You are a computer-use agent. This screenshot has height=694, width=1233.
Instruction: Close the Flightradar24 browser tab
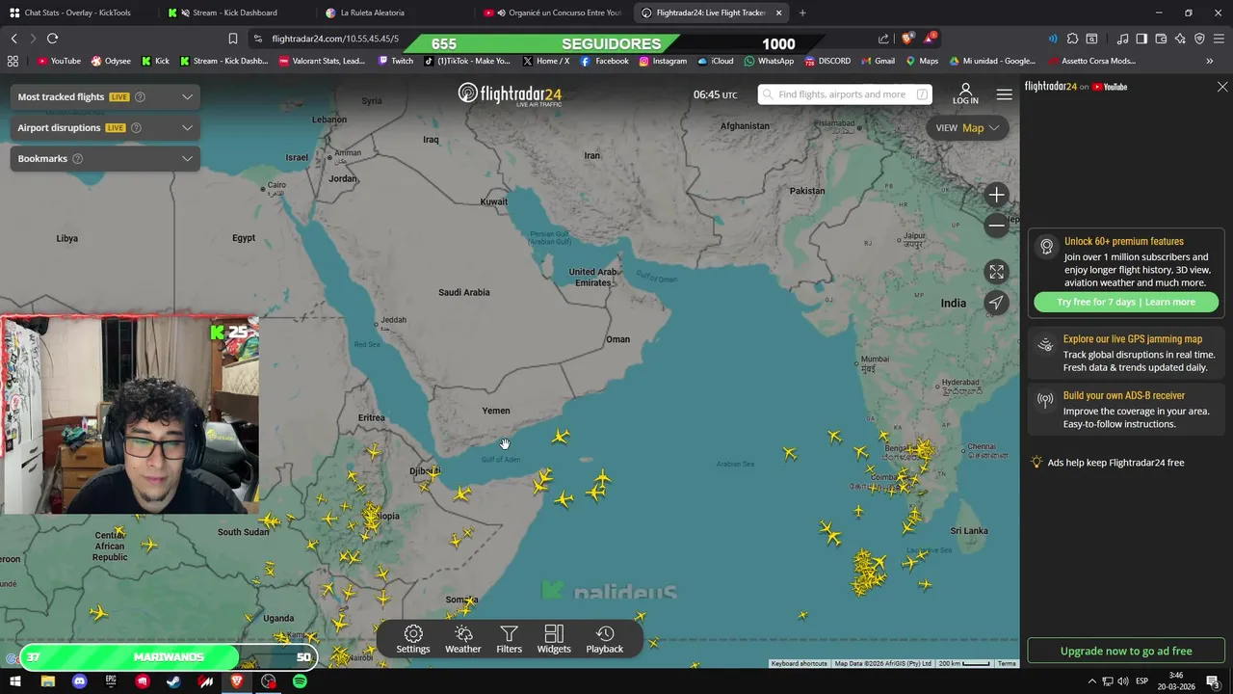(778, 13)
